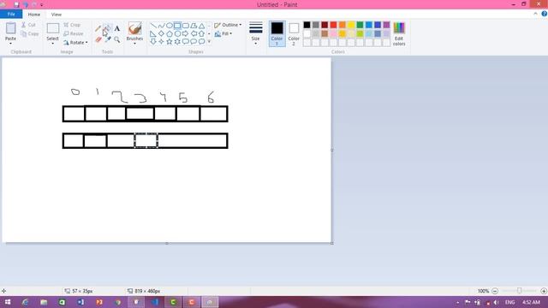Select the Fill with color bucket tool

(108, 28)
